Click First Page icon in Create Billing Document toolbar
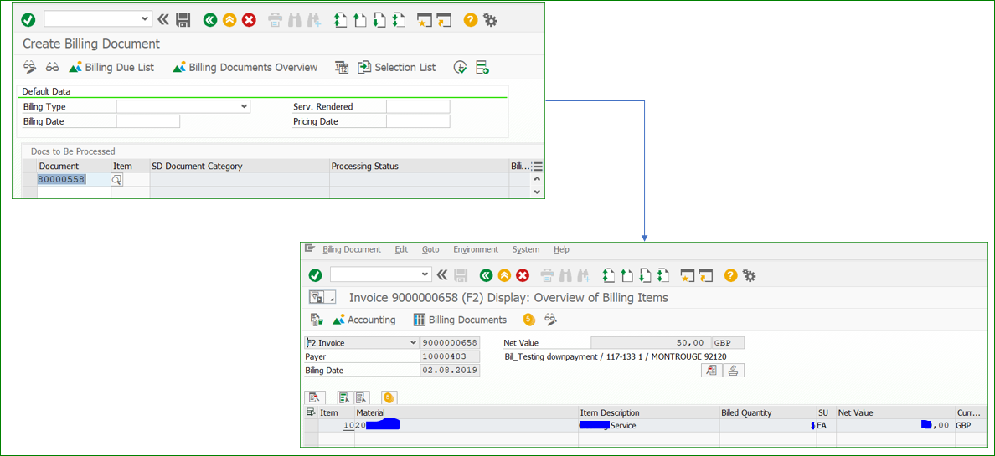 point(340,19)
